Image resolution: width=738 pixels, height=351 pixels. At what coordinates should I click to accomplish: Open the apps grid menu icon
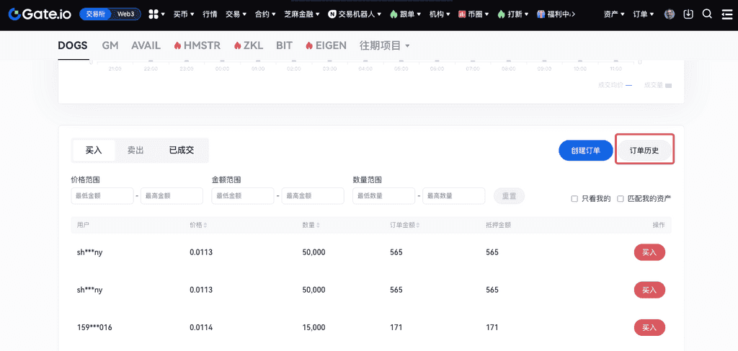point(153,14)
